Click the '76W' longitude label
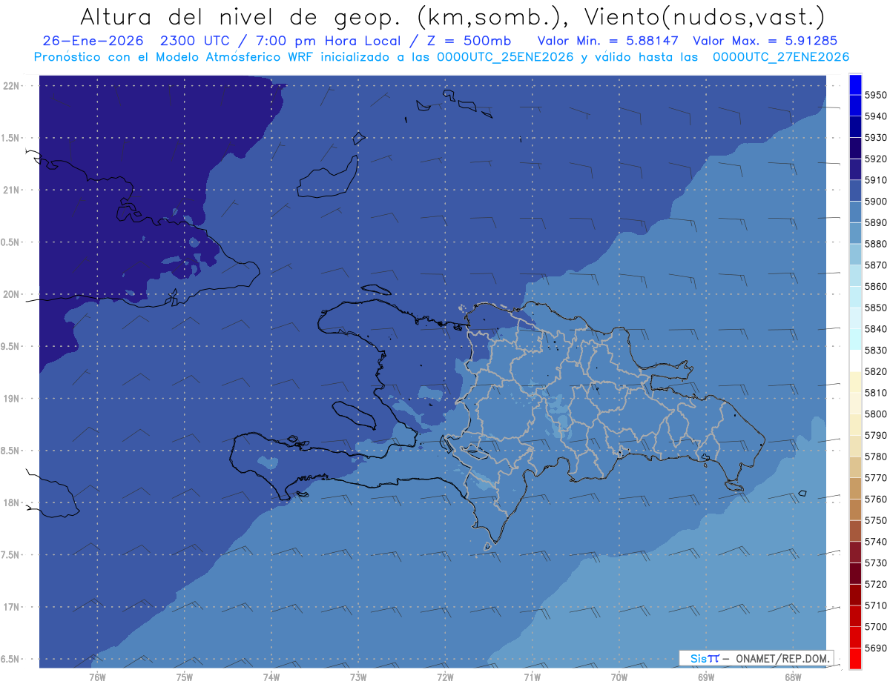Screen dimensions: 890x687 [x=97, y=677]
